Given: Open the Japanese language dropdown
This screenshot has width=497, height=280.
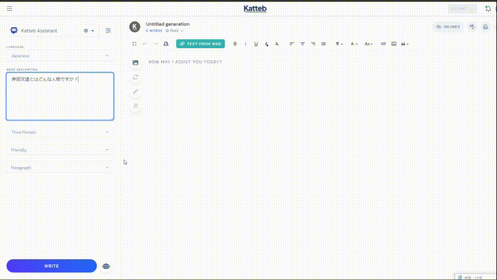Looking at the screenshot, I should [60, 56].
